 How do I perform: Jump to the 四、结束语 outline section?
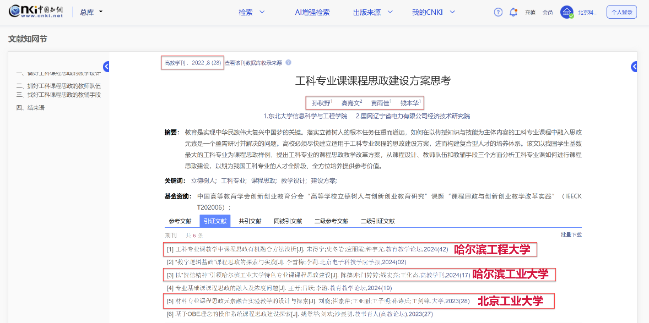point(30,108)
